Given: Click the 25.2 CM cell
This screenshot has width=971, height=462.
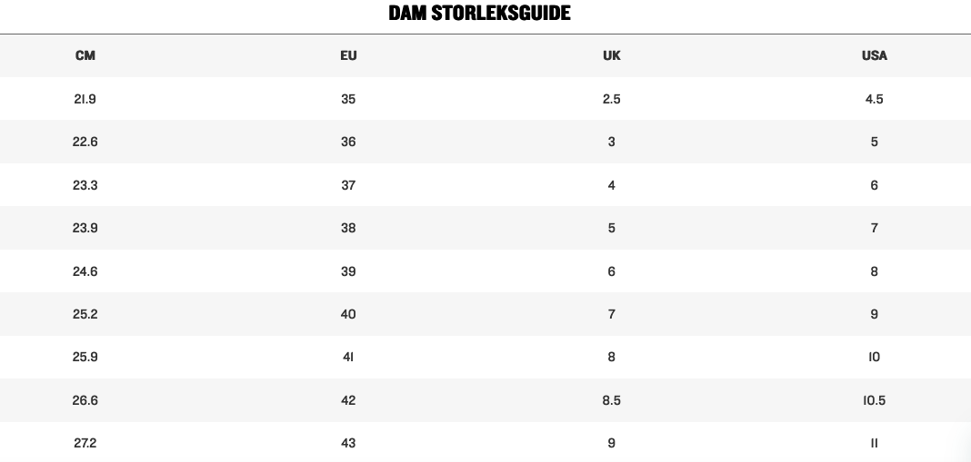Looking at the screenshot, I should 85,313.
